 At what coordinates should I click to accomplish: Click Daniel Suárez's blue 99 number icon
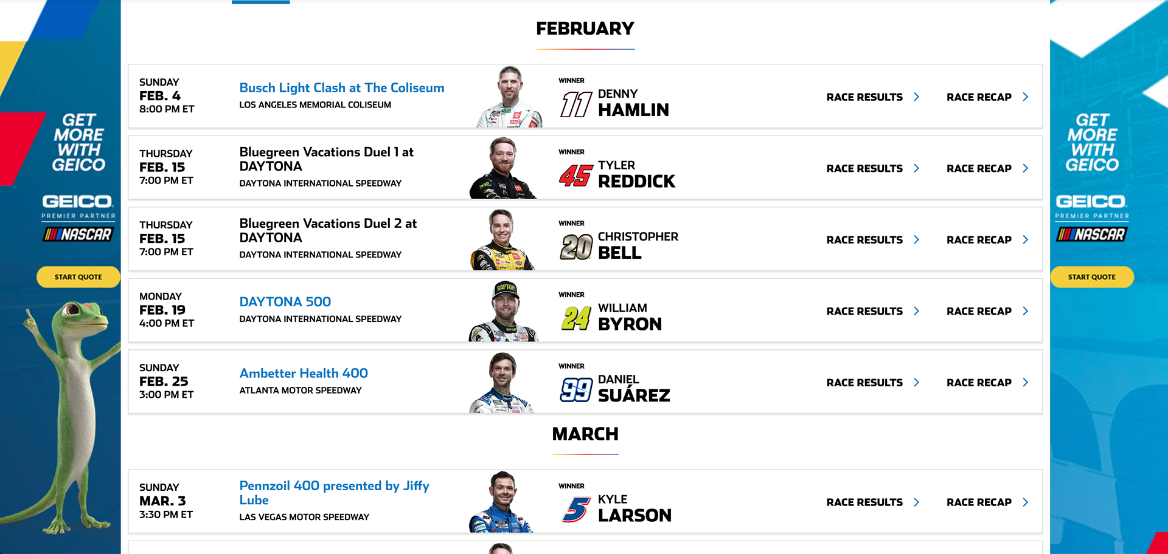coord(575,389)
